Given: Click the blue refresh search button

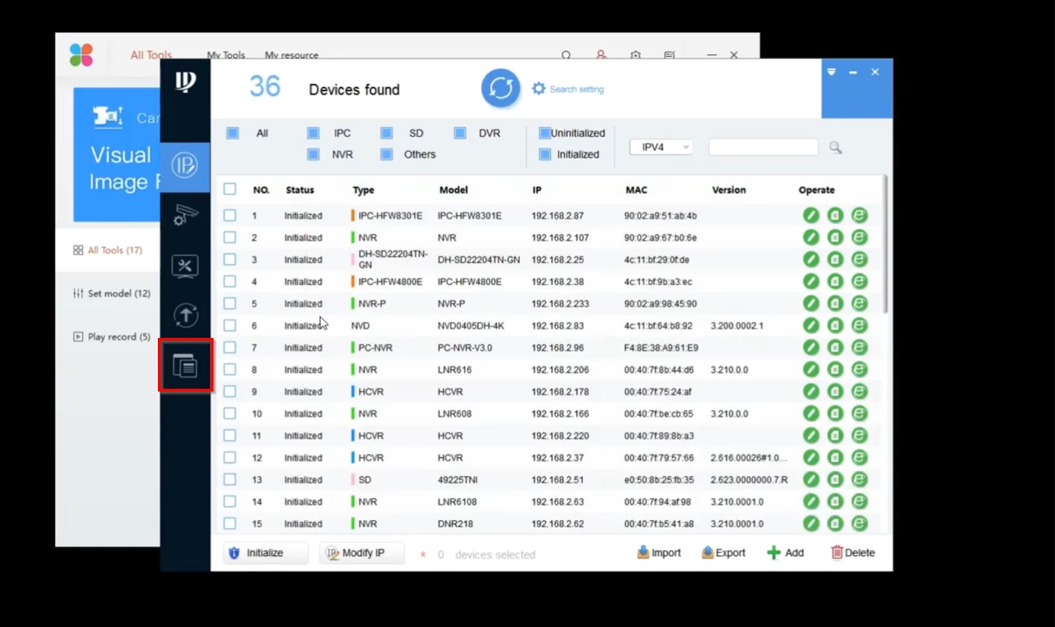Looking at the screenshot, I should tap(500, 88).
